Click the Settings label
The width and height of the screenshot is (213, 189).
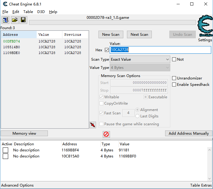(205, 40)
